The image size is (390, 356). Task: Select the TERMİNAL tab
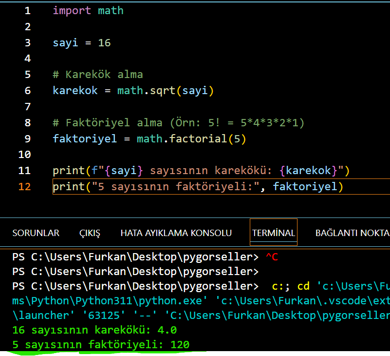coord(273,233)
